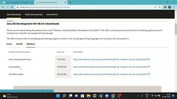This screenshot has height=99, width=177.
Task: Open the Java downloads nav item
Action: (14, 14)
